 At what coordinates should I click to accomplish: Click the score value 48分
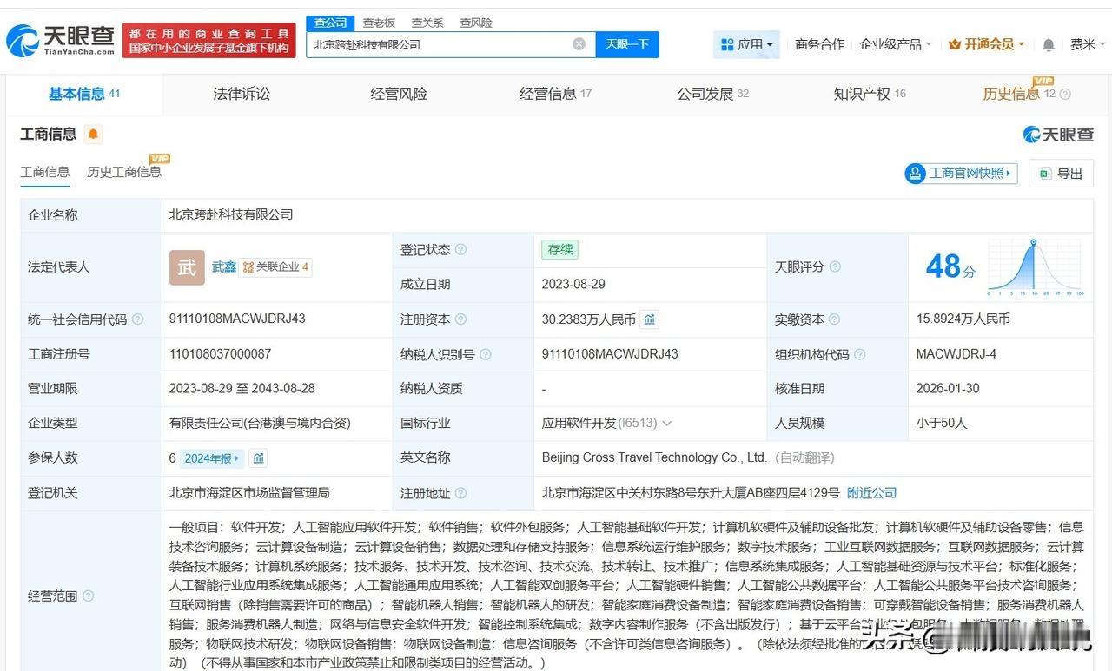(950, 267)
